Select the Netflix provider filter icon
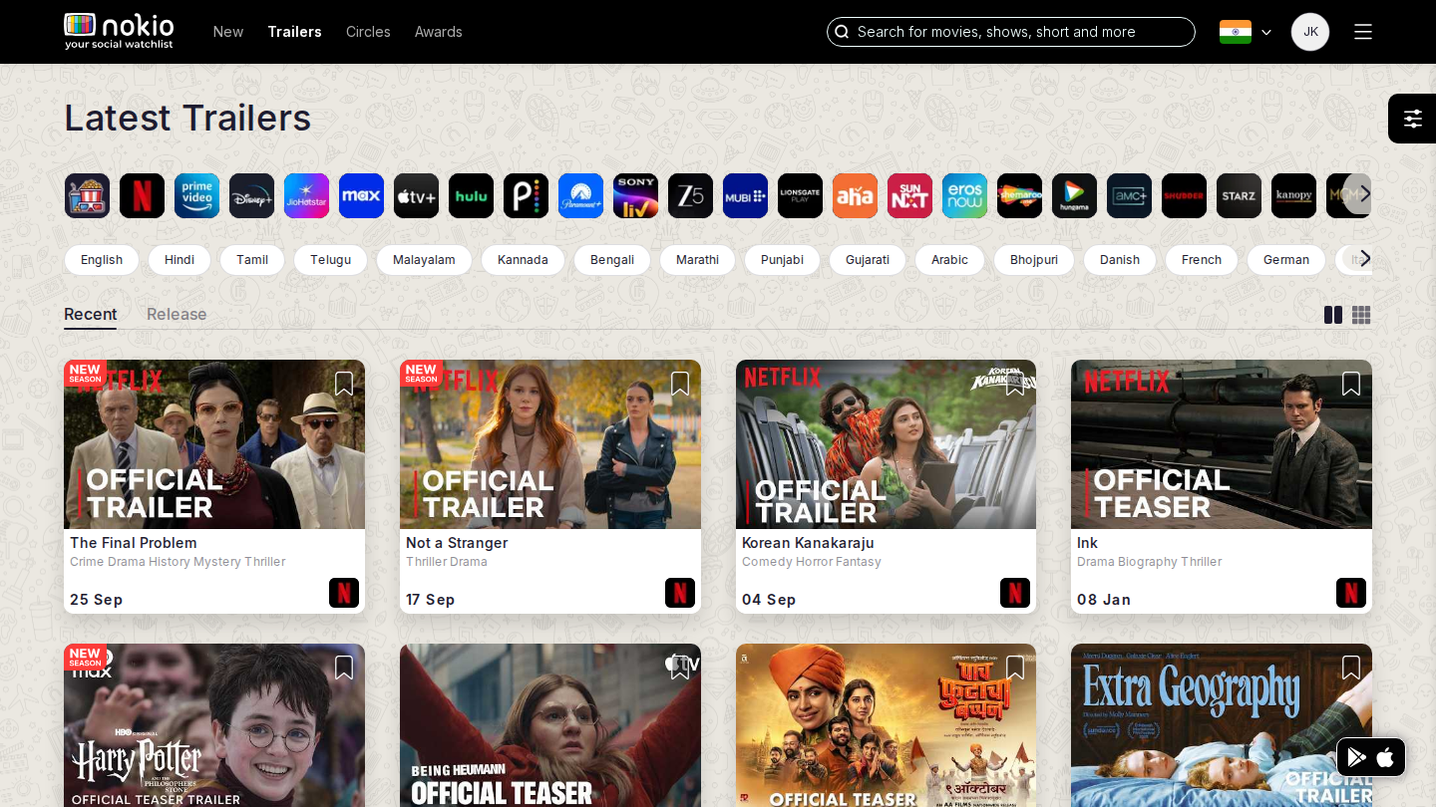 coord(142,195)
